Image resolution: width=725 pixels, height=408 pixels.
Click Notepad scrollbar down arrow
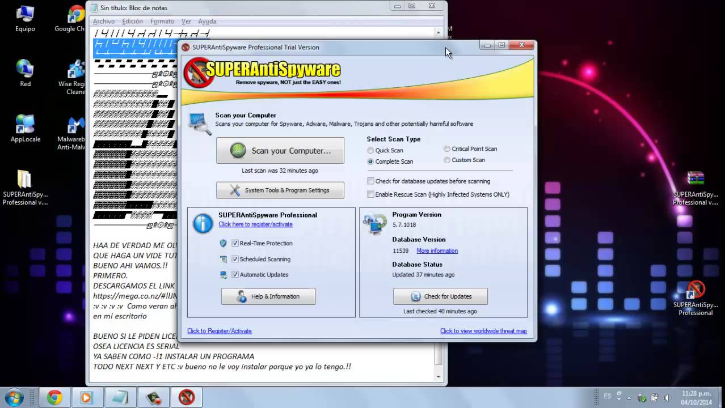click(x=439, y=376)
